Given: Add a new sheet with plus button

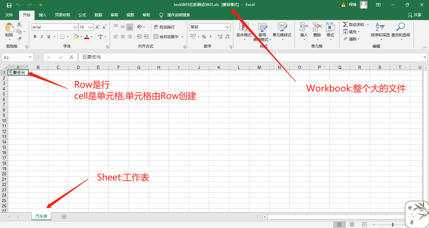Looking at the screenshot, I should coord(64,216).
